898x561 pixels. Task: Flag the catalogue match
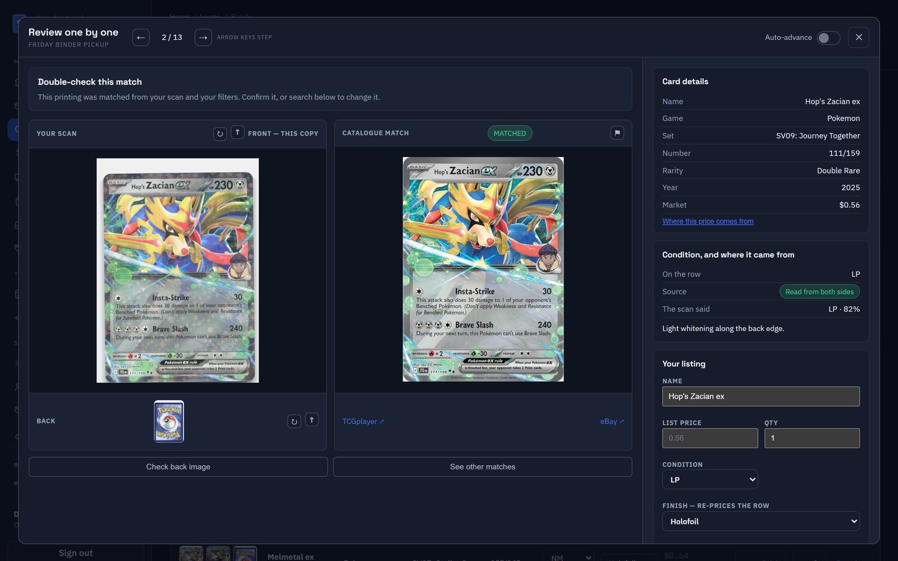(617, 133)
